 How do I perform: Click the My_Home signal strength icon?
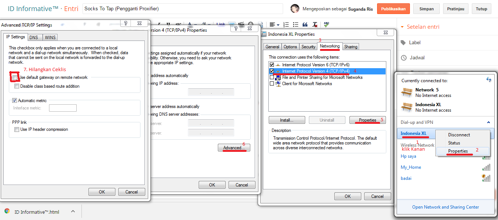coord(486,167)
